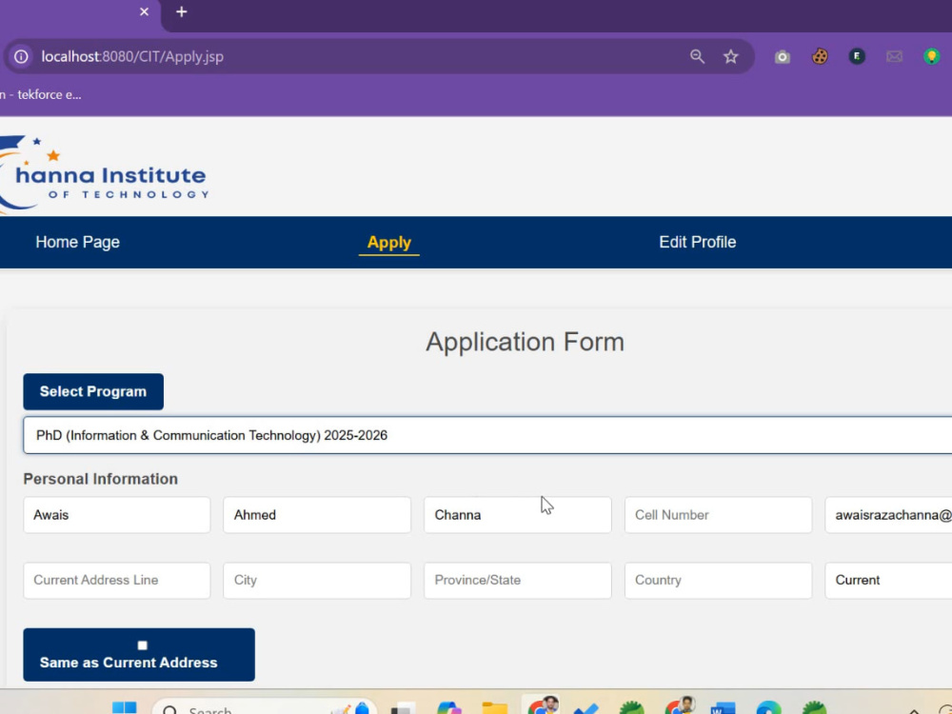Image resolution: width=952 pixels, height=714 pixels.
Task: Open the lightbulb extension icon
Action: (x=931, y=56)
